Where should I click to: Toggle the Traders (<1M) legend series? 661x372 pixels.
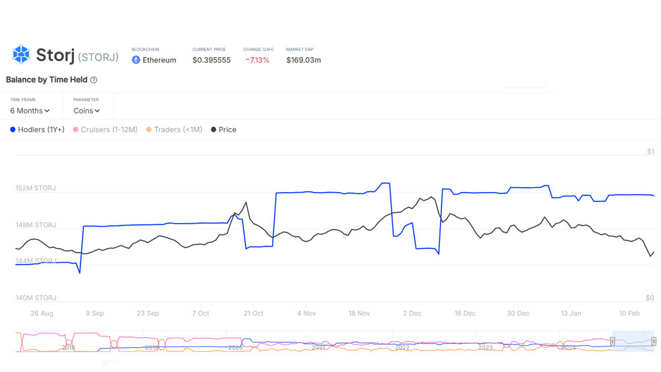click(x=174, y=130)
